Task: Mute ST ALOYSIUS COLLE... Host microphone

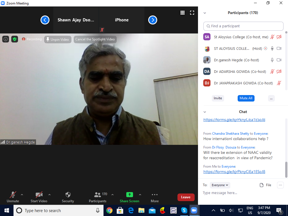Action: (x=272, y=48)
